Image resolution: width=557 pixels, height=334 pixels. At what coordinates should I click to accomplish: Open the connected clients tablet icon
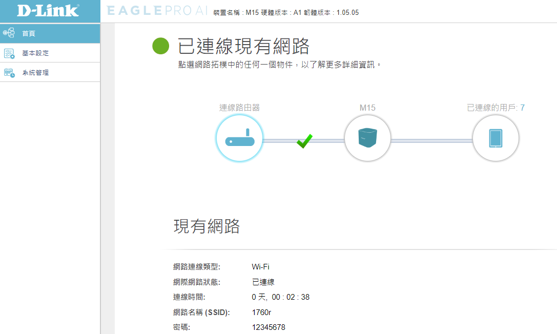tap(496, 138)
